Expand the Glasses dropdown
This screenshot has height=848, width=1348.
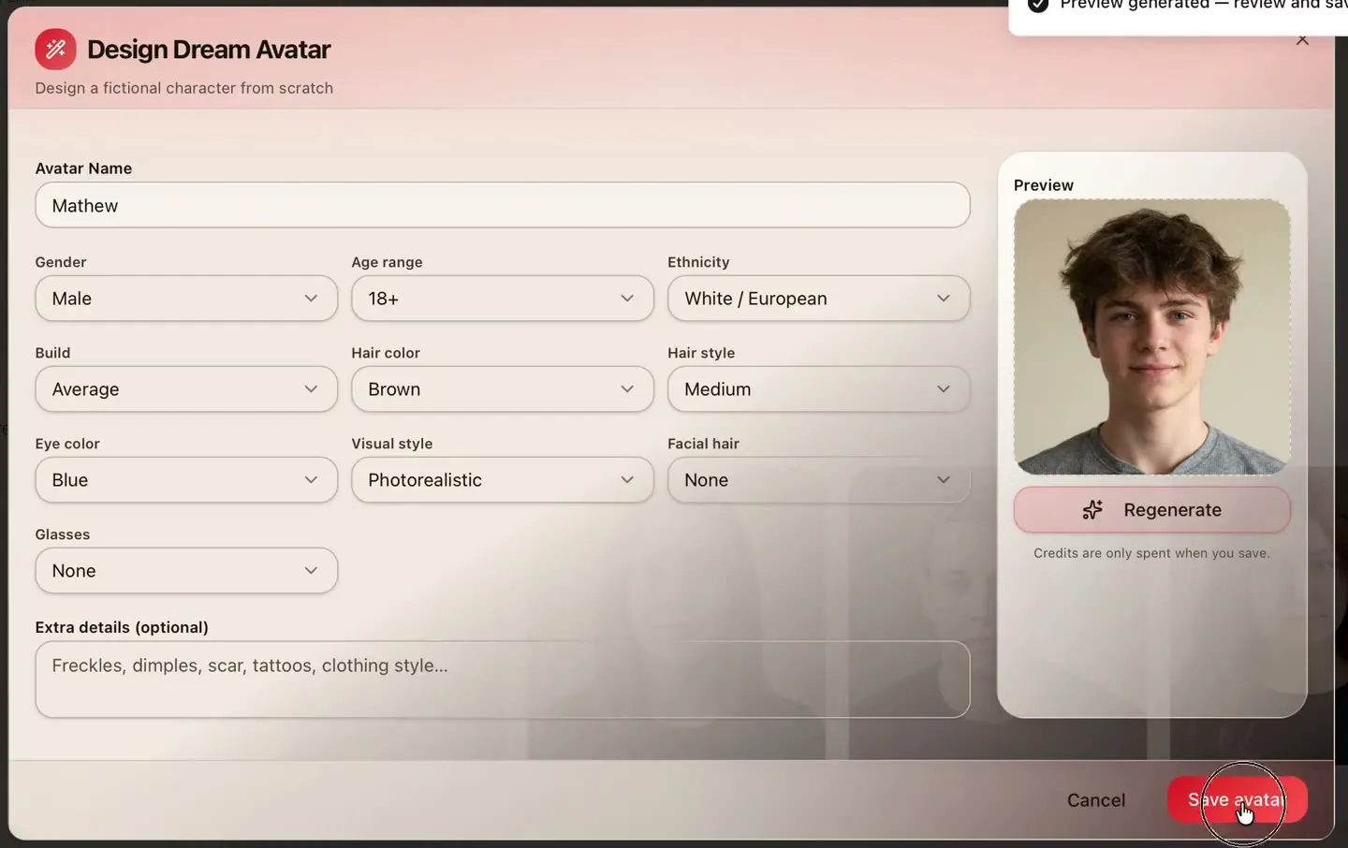(x=186, y=571)
